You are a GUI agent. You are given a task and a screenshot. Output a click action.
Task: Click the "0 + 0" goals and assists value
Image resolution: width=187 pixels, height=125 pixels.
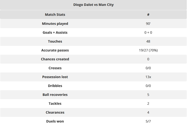coord(148,33)
